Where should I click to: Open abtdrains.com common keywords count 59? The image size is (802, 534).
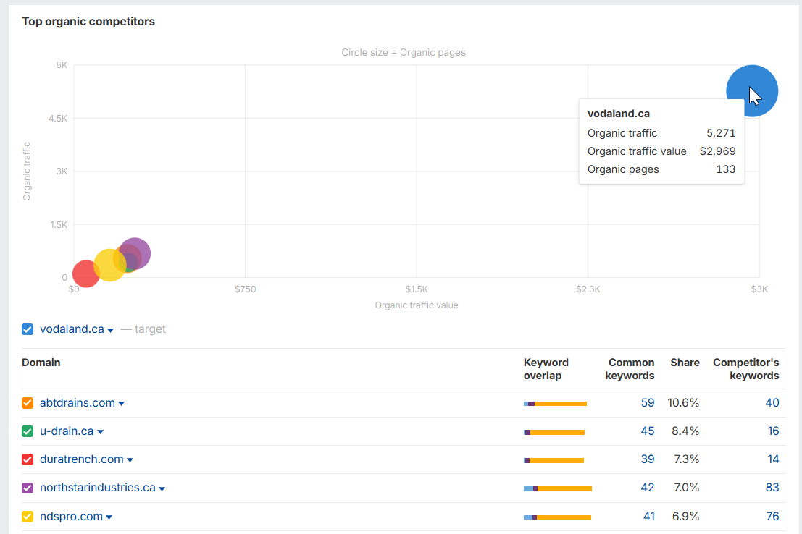coord(648,403)
